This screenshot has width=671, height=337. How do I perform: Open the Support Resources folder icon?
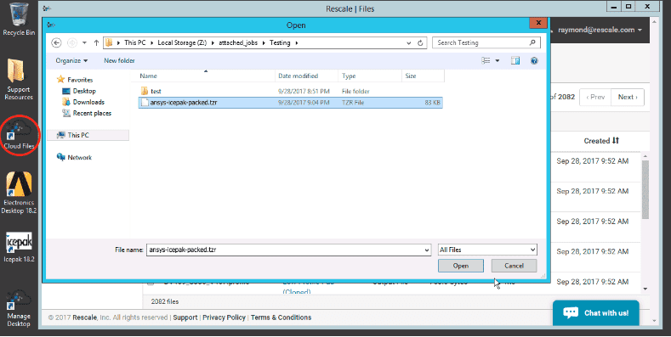point(19,80)
